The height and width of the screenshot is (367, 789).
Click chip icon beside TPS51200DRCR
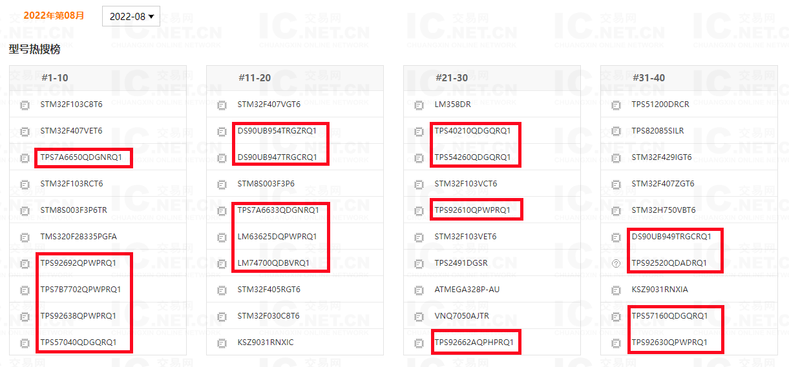(616, 104)
